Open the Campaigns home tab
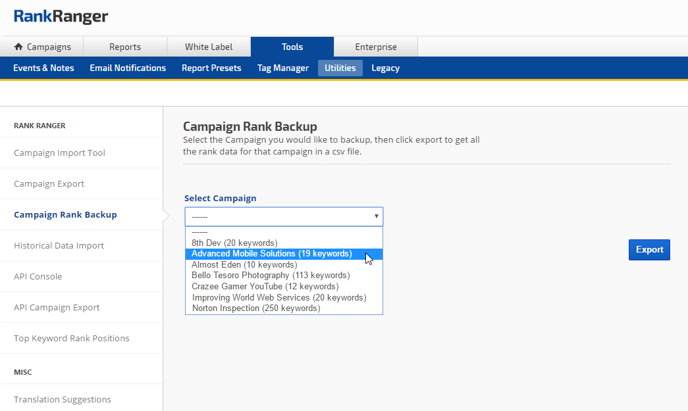This screenshot has height=411, width=688. click(x=42, y=47)
